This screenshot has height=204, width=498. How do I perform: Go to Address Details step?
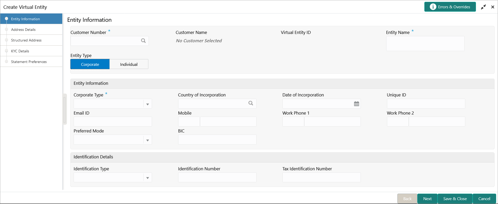point(23,30)
